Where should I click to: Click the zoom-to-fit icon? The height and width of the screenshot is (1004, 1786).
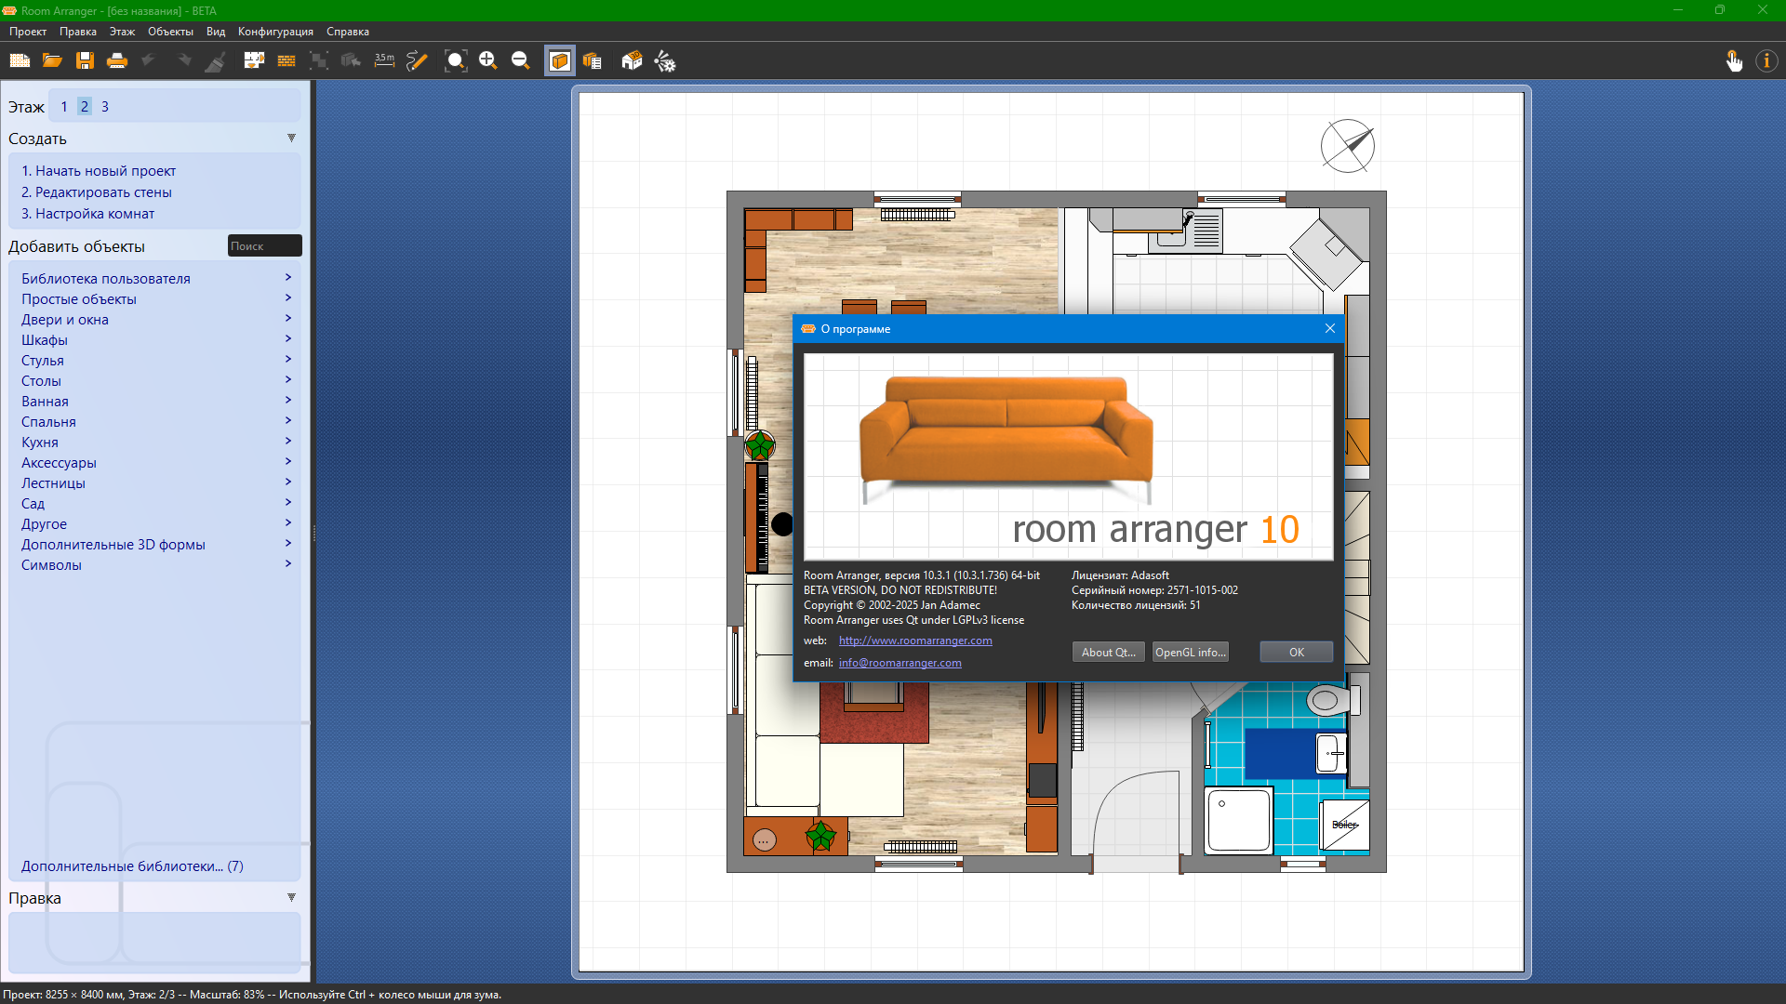[x=455, y=61]
